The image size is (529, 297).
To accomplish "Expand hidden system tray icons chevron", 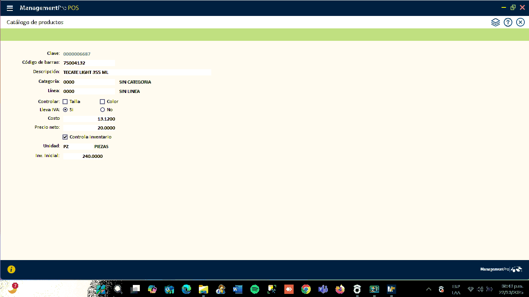I will [429, 289].
